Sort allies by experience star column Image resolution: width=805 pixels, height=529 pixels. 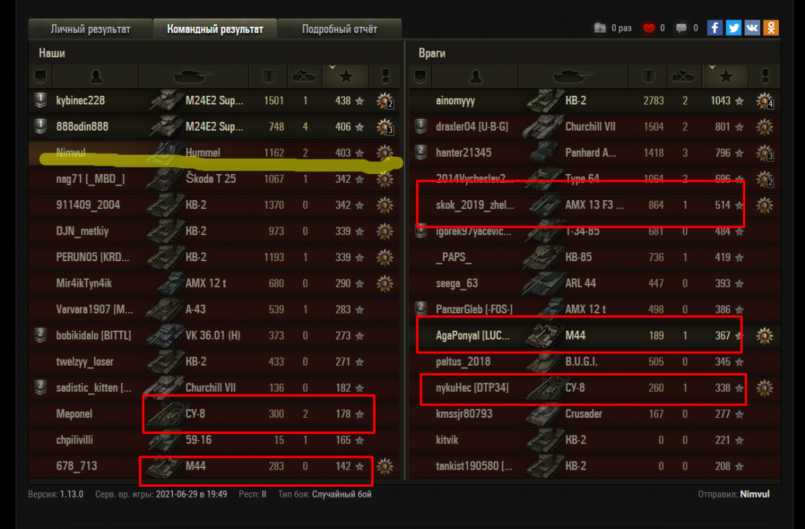click(x=345, y=76)
